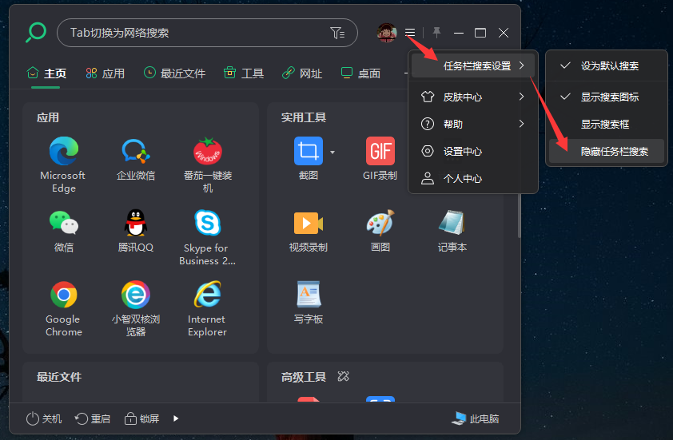Start the 截图 screenshot tool
673x440 pixels.
point(309,151)
